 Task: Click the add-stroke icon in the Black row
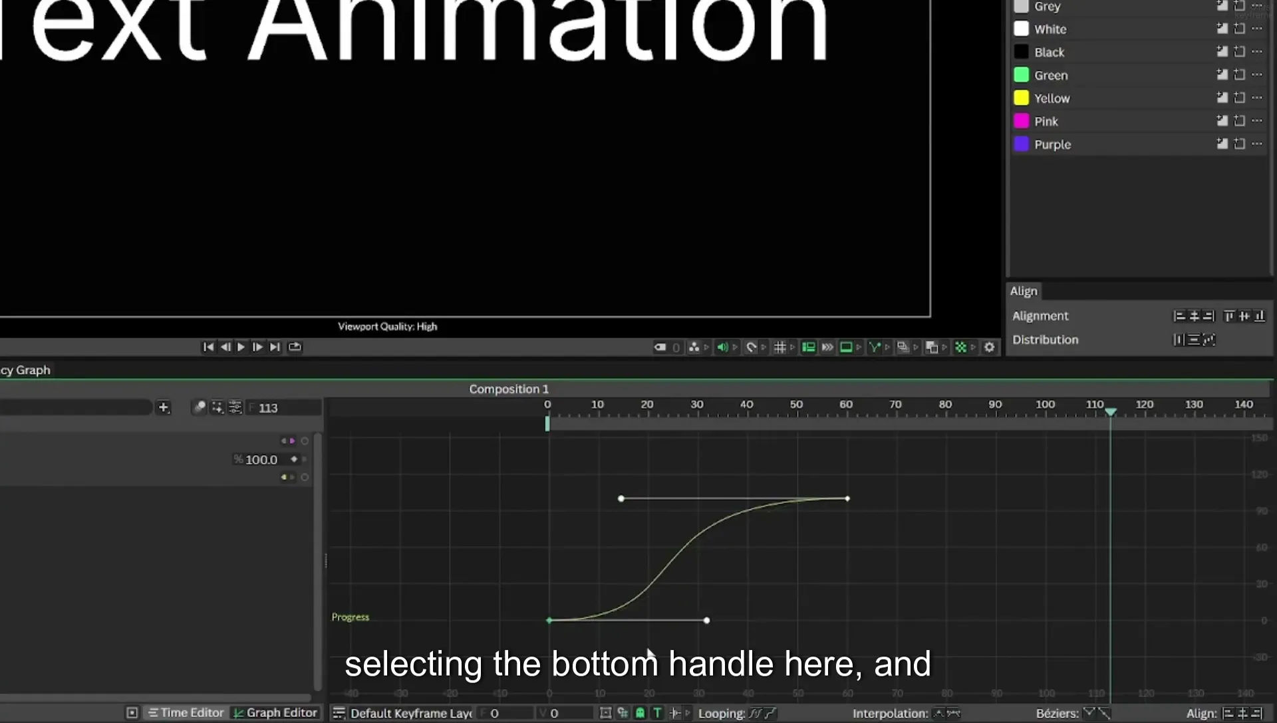(x=1240, y=52)
